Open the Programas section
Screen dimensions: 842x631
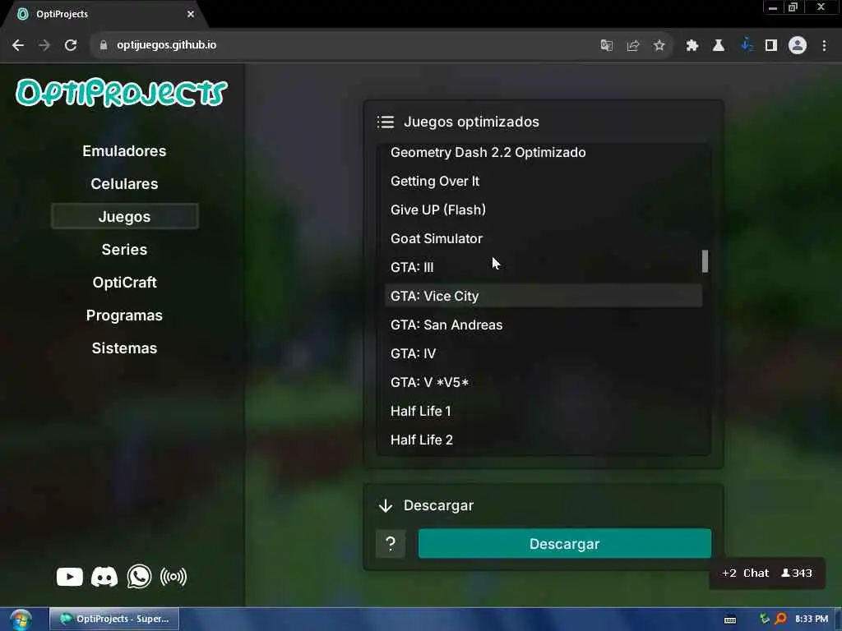coord(125,315)
